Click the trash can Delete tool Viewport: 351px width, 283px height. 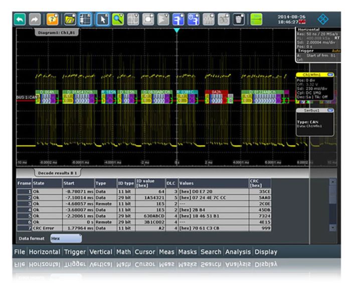239,19
